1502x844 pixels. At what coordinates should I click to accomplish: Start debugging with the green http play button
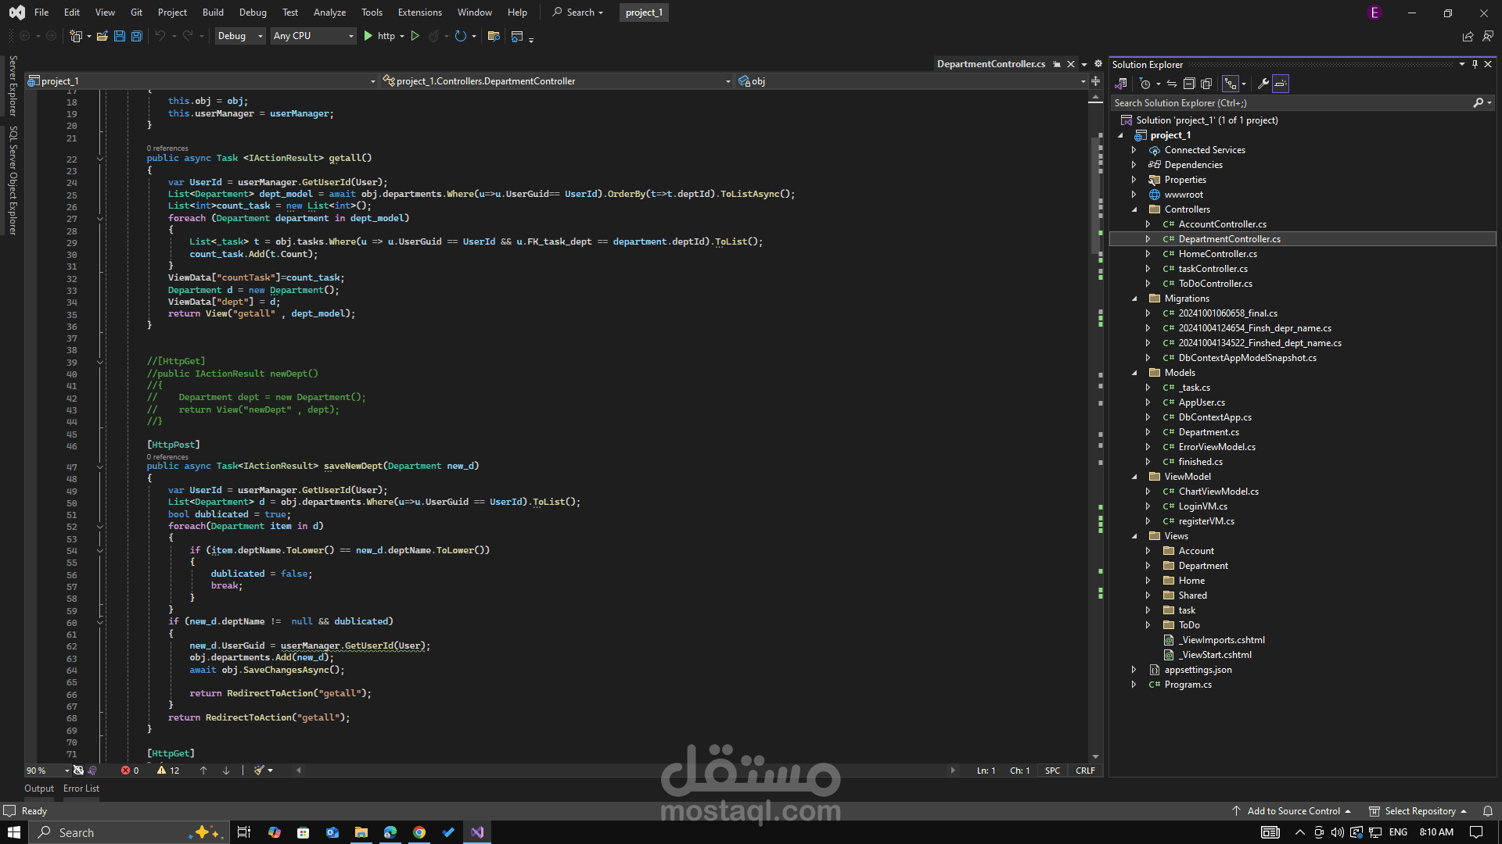click(x=368, y=36)
